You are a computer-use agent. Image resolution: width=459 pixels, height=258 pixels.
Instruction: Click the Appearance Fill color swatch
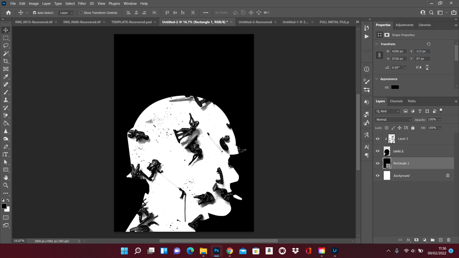click(395, 87)
